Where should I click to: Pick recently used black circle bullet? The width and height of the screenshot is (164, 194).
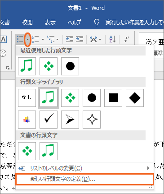tap(70, 66)
